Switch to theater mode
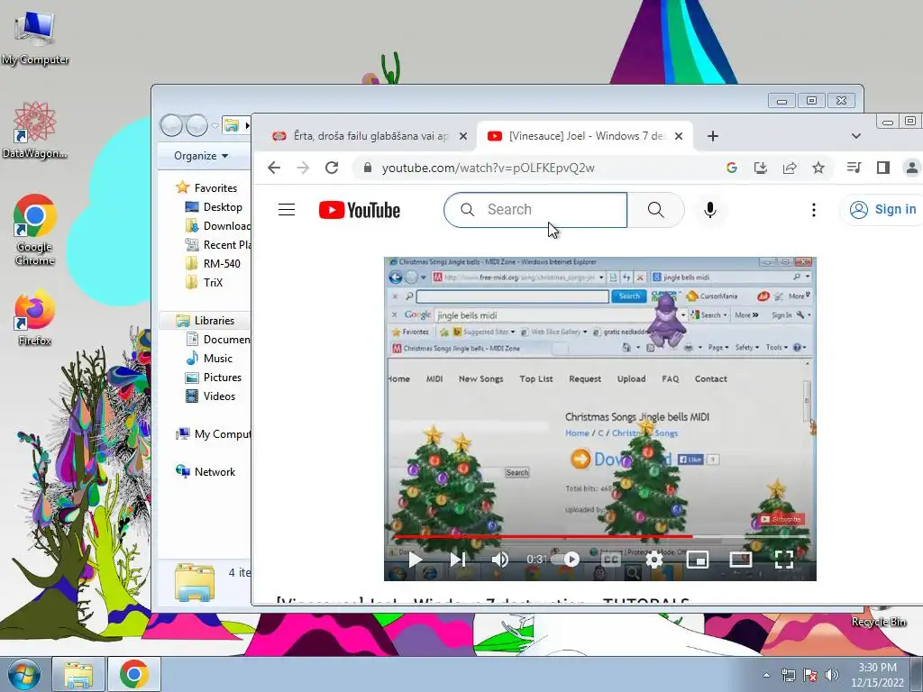This screenshot has height=692, width=923. [x=741, y=559]
